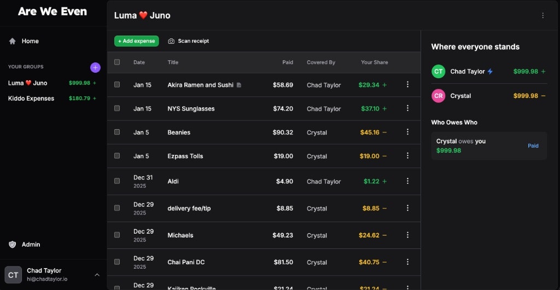This screenshot has width=560, height=290.
Task: Select the Ezpass Tolls row checkbox
Action: (x=117, y=156)
